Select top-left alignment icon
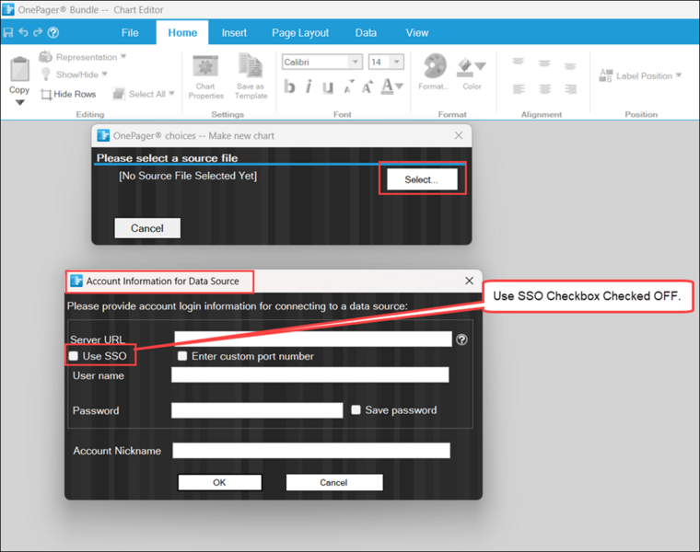The height and width of the screenshot is (552, 700). point(518,61)
